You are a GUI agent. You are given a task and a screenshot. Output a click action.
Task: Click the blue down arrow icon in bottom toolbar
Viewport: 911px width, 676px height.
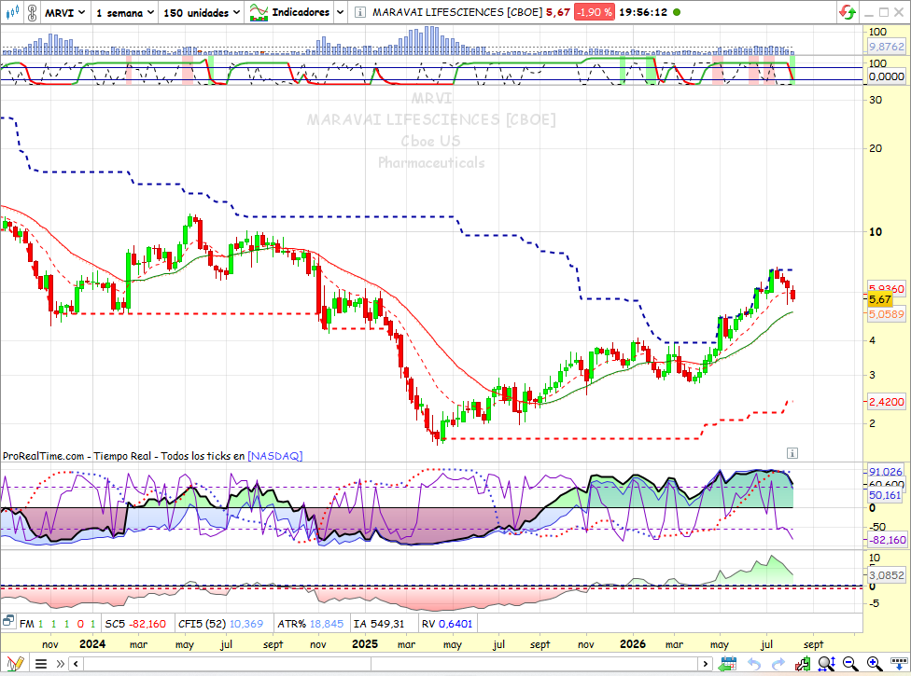[x=899, y=663]
